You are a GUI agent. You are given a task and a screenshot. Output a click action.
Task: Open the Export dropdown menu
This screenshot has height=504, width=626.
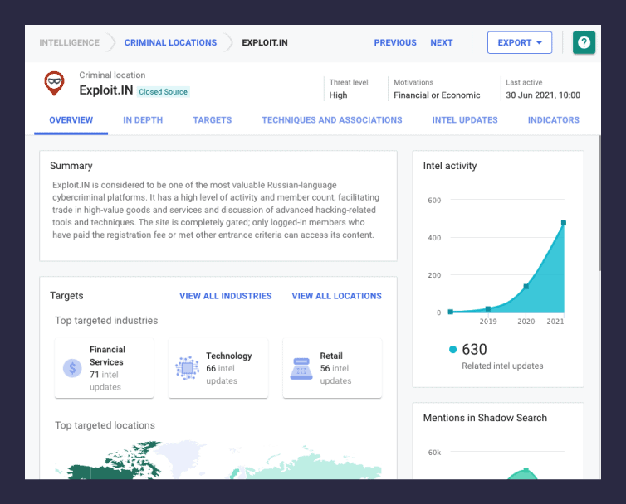[519, 42]
